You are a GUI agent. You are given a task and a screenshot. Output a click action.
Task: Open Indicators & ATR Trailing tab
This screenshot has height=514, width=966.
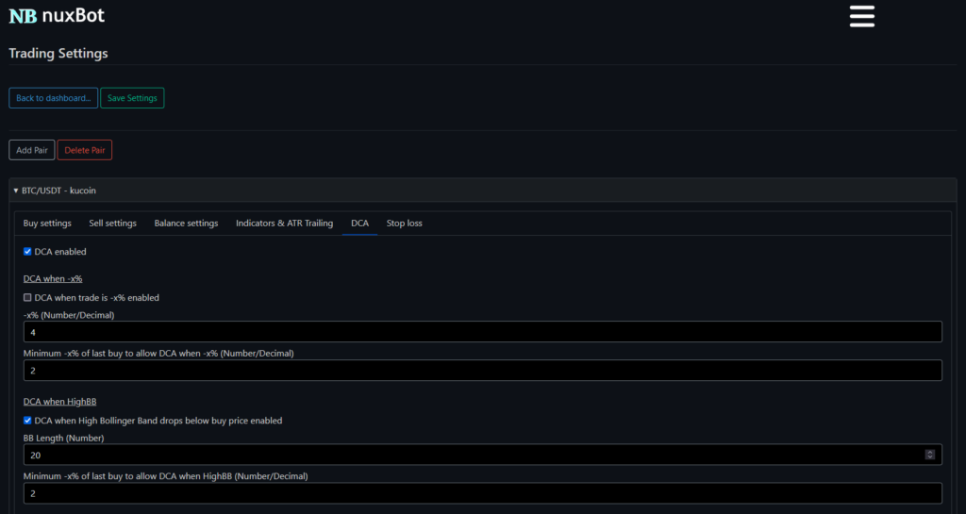tap(284, 224)
